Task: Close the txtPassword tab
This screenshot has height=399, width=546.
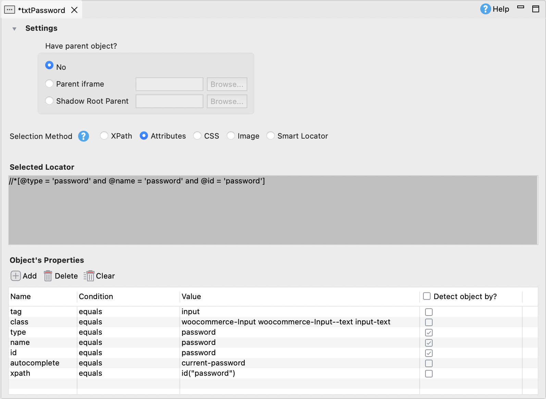Action: [74, 10]
